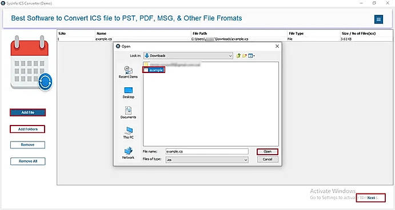Viewport: 395px width, 210px height.
Task: Expand the Files of type dropdown
Action: (x=245, y=160)
